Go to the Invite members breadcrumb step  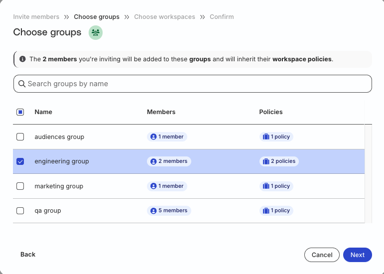(36, 17)
